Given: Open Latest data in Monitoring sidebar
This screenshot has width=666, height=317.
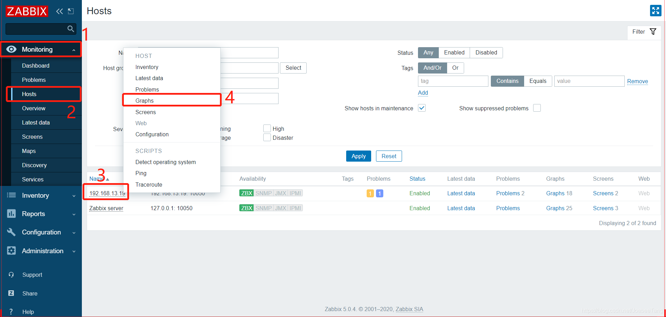Looking at the screenshot, I should pos(46,122).
